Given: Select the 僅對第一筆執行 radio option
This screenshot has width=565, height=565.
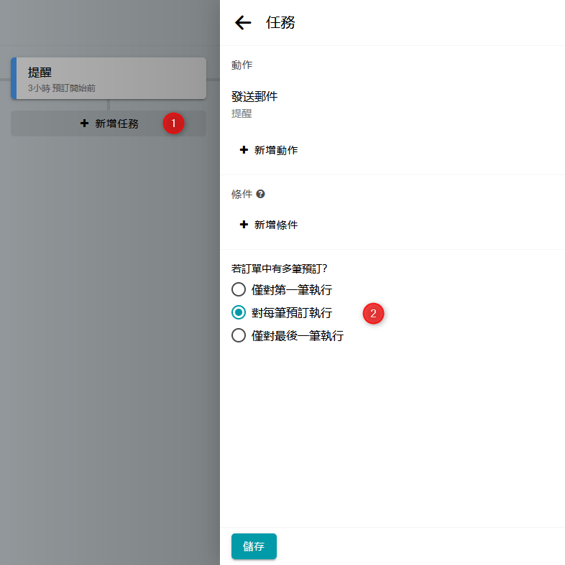Looking at the screenshot, I should click(x=239, y=290).
